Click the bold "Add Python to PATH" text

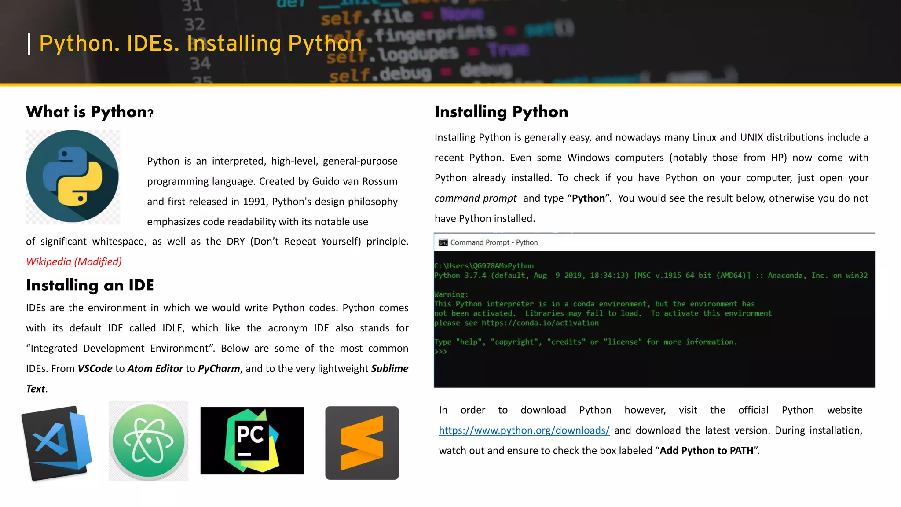click(x=707, y=450)
